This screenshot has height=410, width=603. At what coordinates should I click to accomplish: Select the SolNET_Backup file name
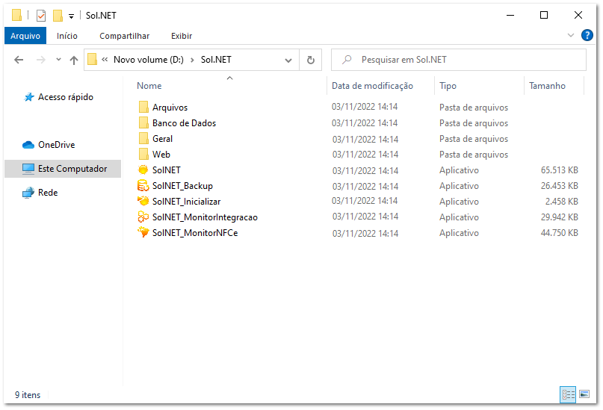tap(182, 186)
